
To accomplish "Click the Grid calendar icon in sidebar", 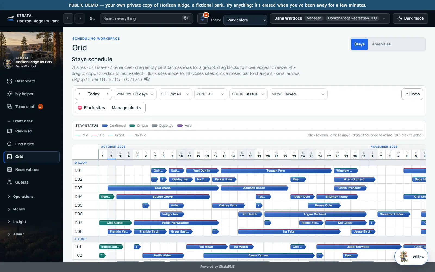I will (x=10, y=157).
